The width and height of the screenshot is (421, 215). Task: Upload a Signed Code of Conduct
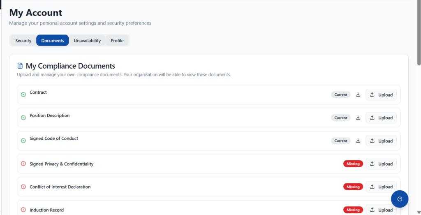[381, 141]
